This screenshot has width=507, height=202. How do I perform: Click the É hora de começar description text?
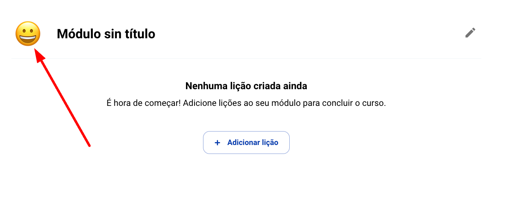click(246, 103)
